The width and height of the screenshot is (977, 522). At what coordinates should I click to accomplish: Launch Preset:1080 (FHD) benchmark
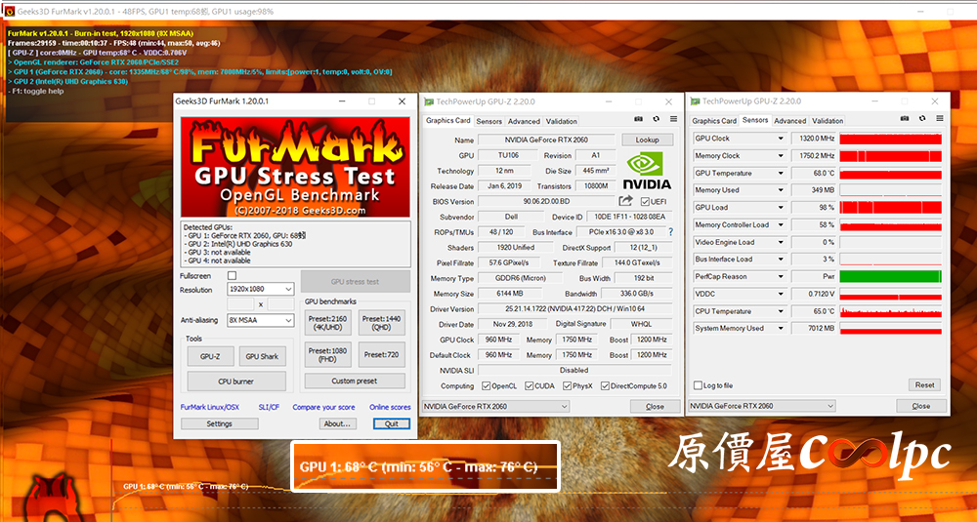[327, 354]
